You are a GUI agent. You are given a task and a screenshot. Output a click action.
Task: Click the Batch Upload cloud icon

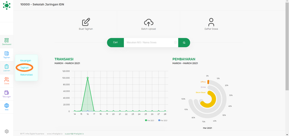click(x=148, y=22)
